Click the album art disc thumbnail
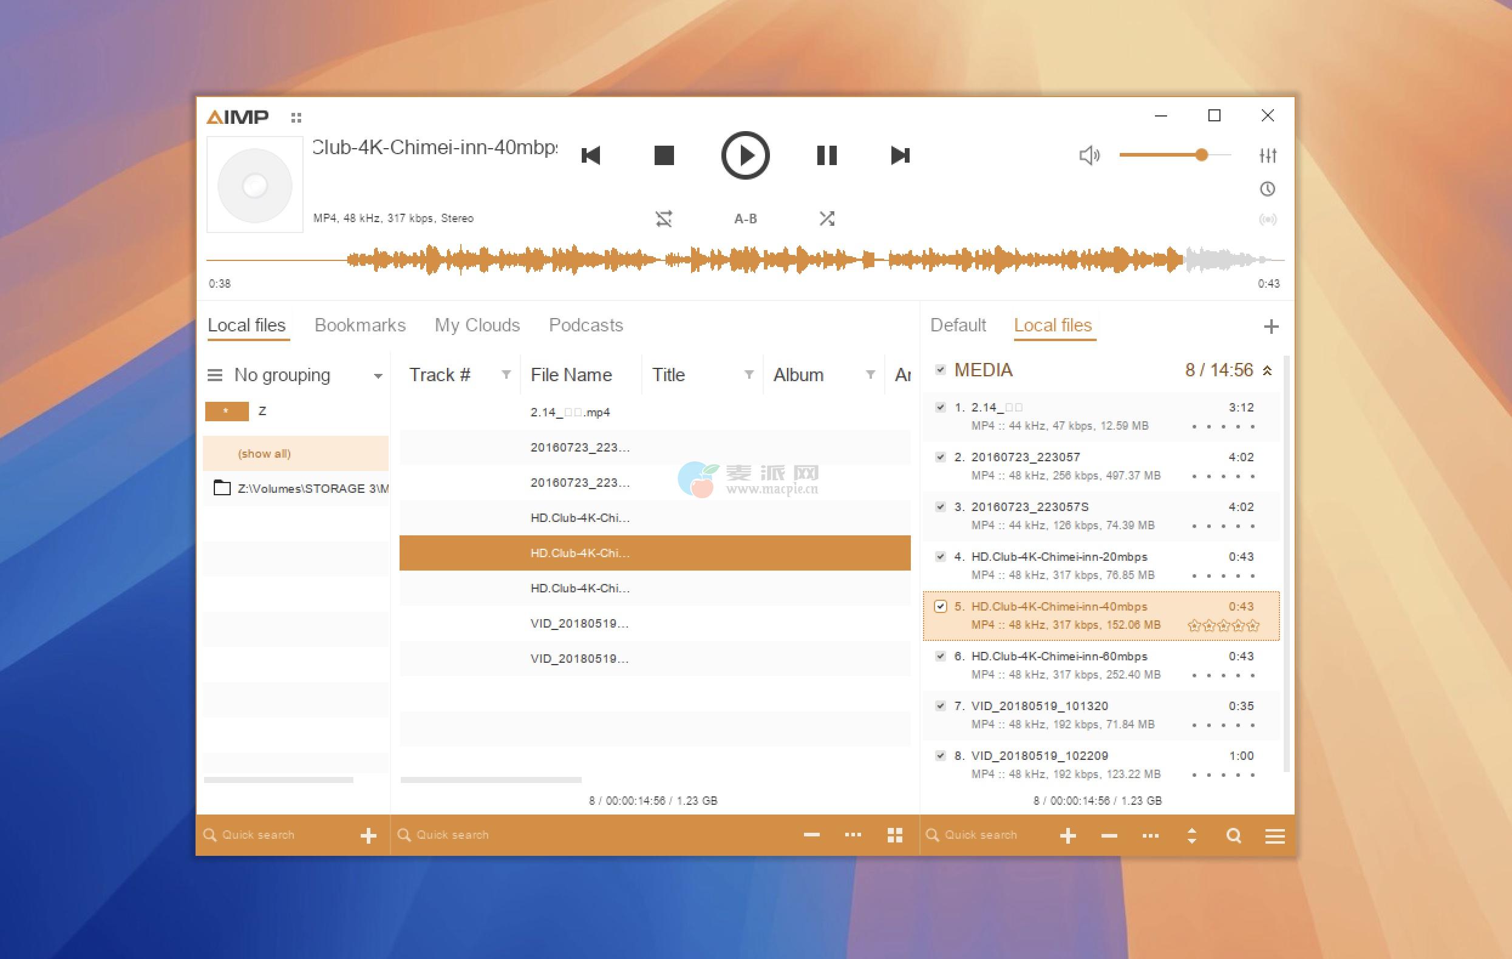Image resolution: width=1512 pixels, height=959 pixels. [x=255, y=185]
